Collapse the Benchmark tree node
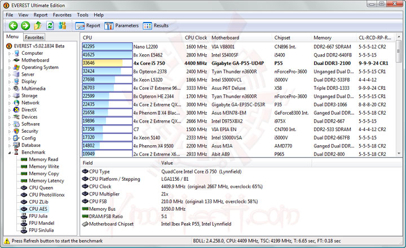Image resolution: width=406 pixels, height=248 pixels. [x=10, y=153]
